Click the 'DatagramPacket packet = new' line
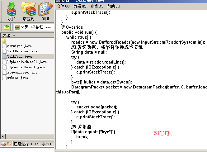 [x=139, y=87]
